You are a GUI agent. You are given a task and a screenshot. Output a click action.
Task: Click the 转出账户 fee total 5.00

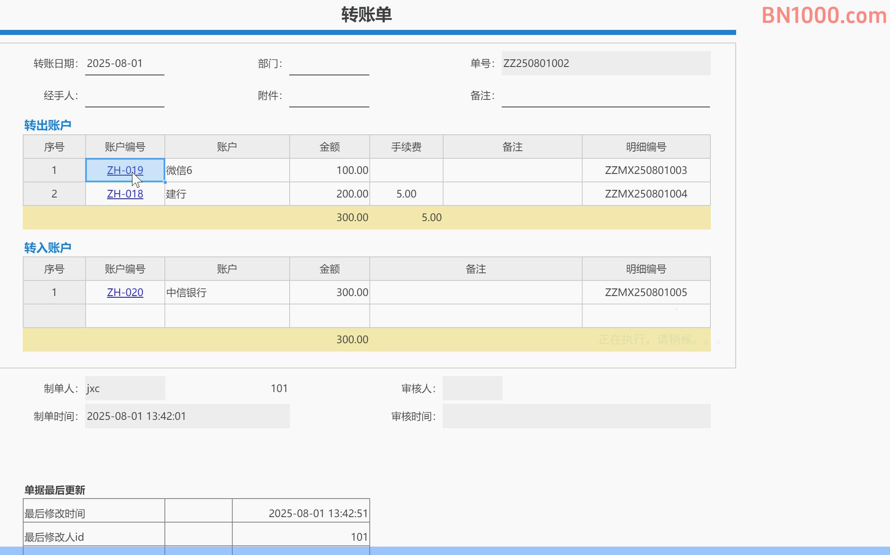[x=432, y=217]
